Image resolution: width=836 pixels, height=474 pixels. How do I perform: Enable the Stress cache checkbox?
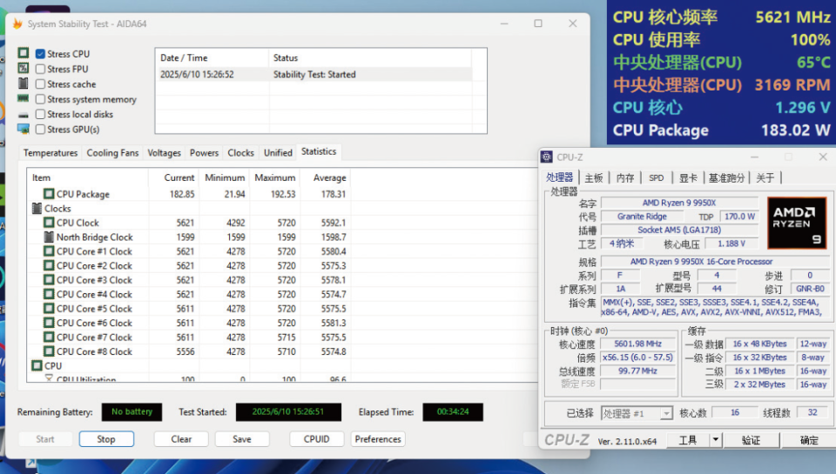coord(40,84)
